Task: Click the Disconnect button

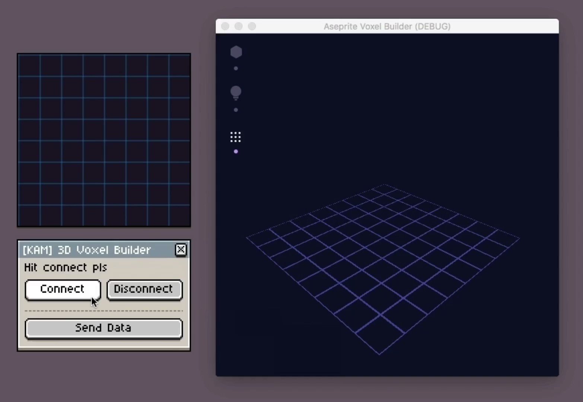Action: (144, 289)
